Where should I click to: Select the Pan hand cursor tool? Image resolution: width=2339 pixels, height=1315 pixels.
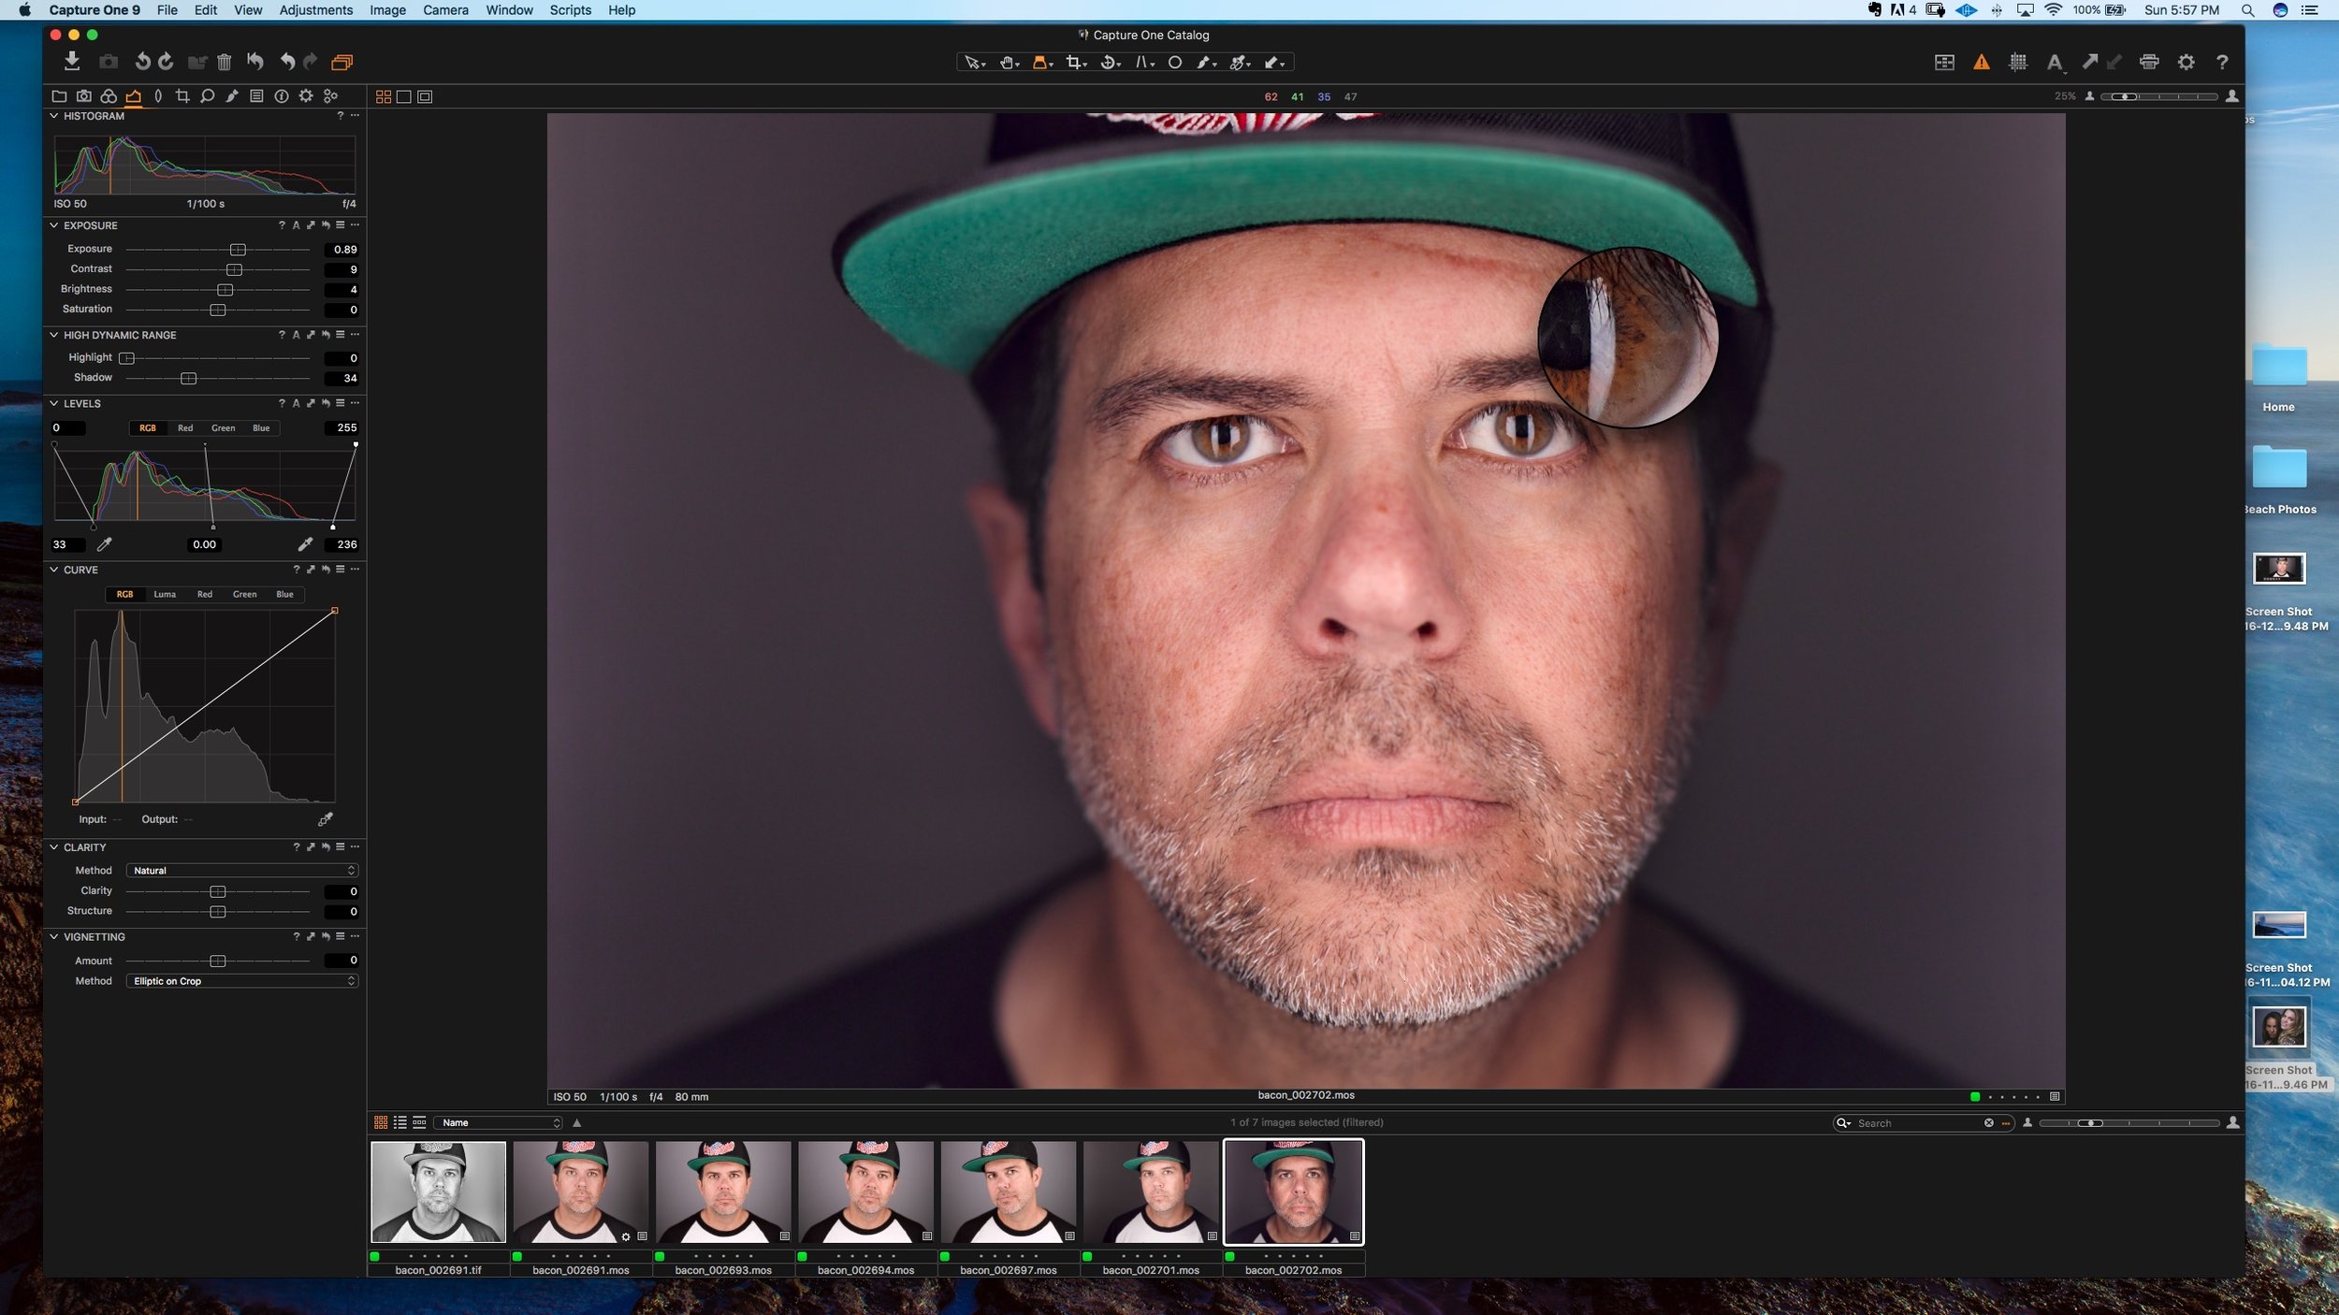click(x=1009, y=63)
